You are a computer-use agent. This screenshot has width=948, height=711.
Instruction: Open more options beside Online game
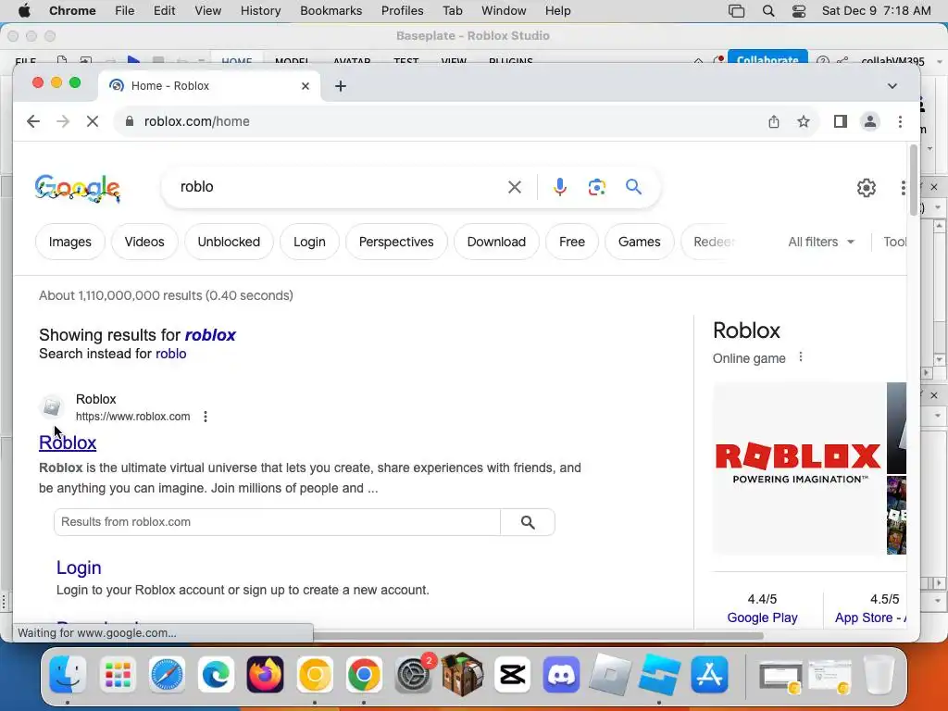[x=801, y=356]
